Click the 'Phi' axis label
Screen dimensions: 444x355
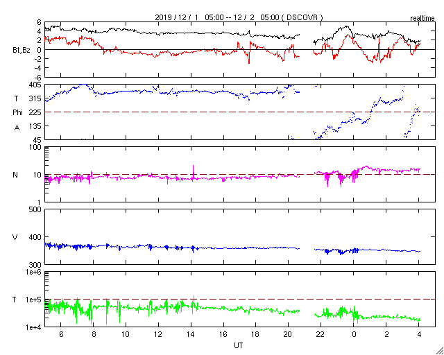pos(17,112)
